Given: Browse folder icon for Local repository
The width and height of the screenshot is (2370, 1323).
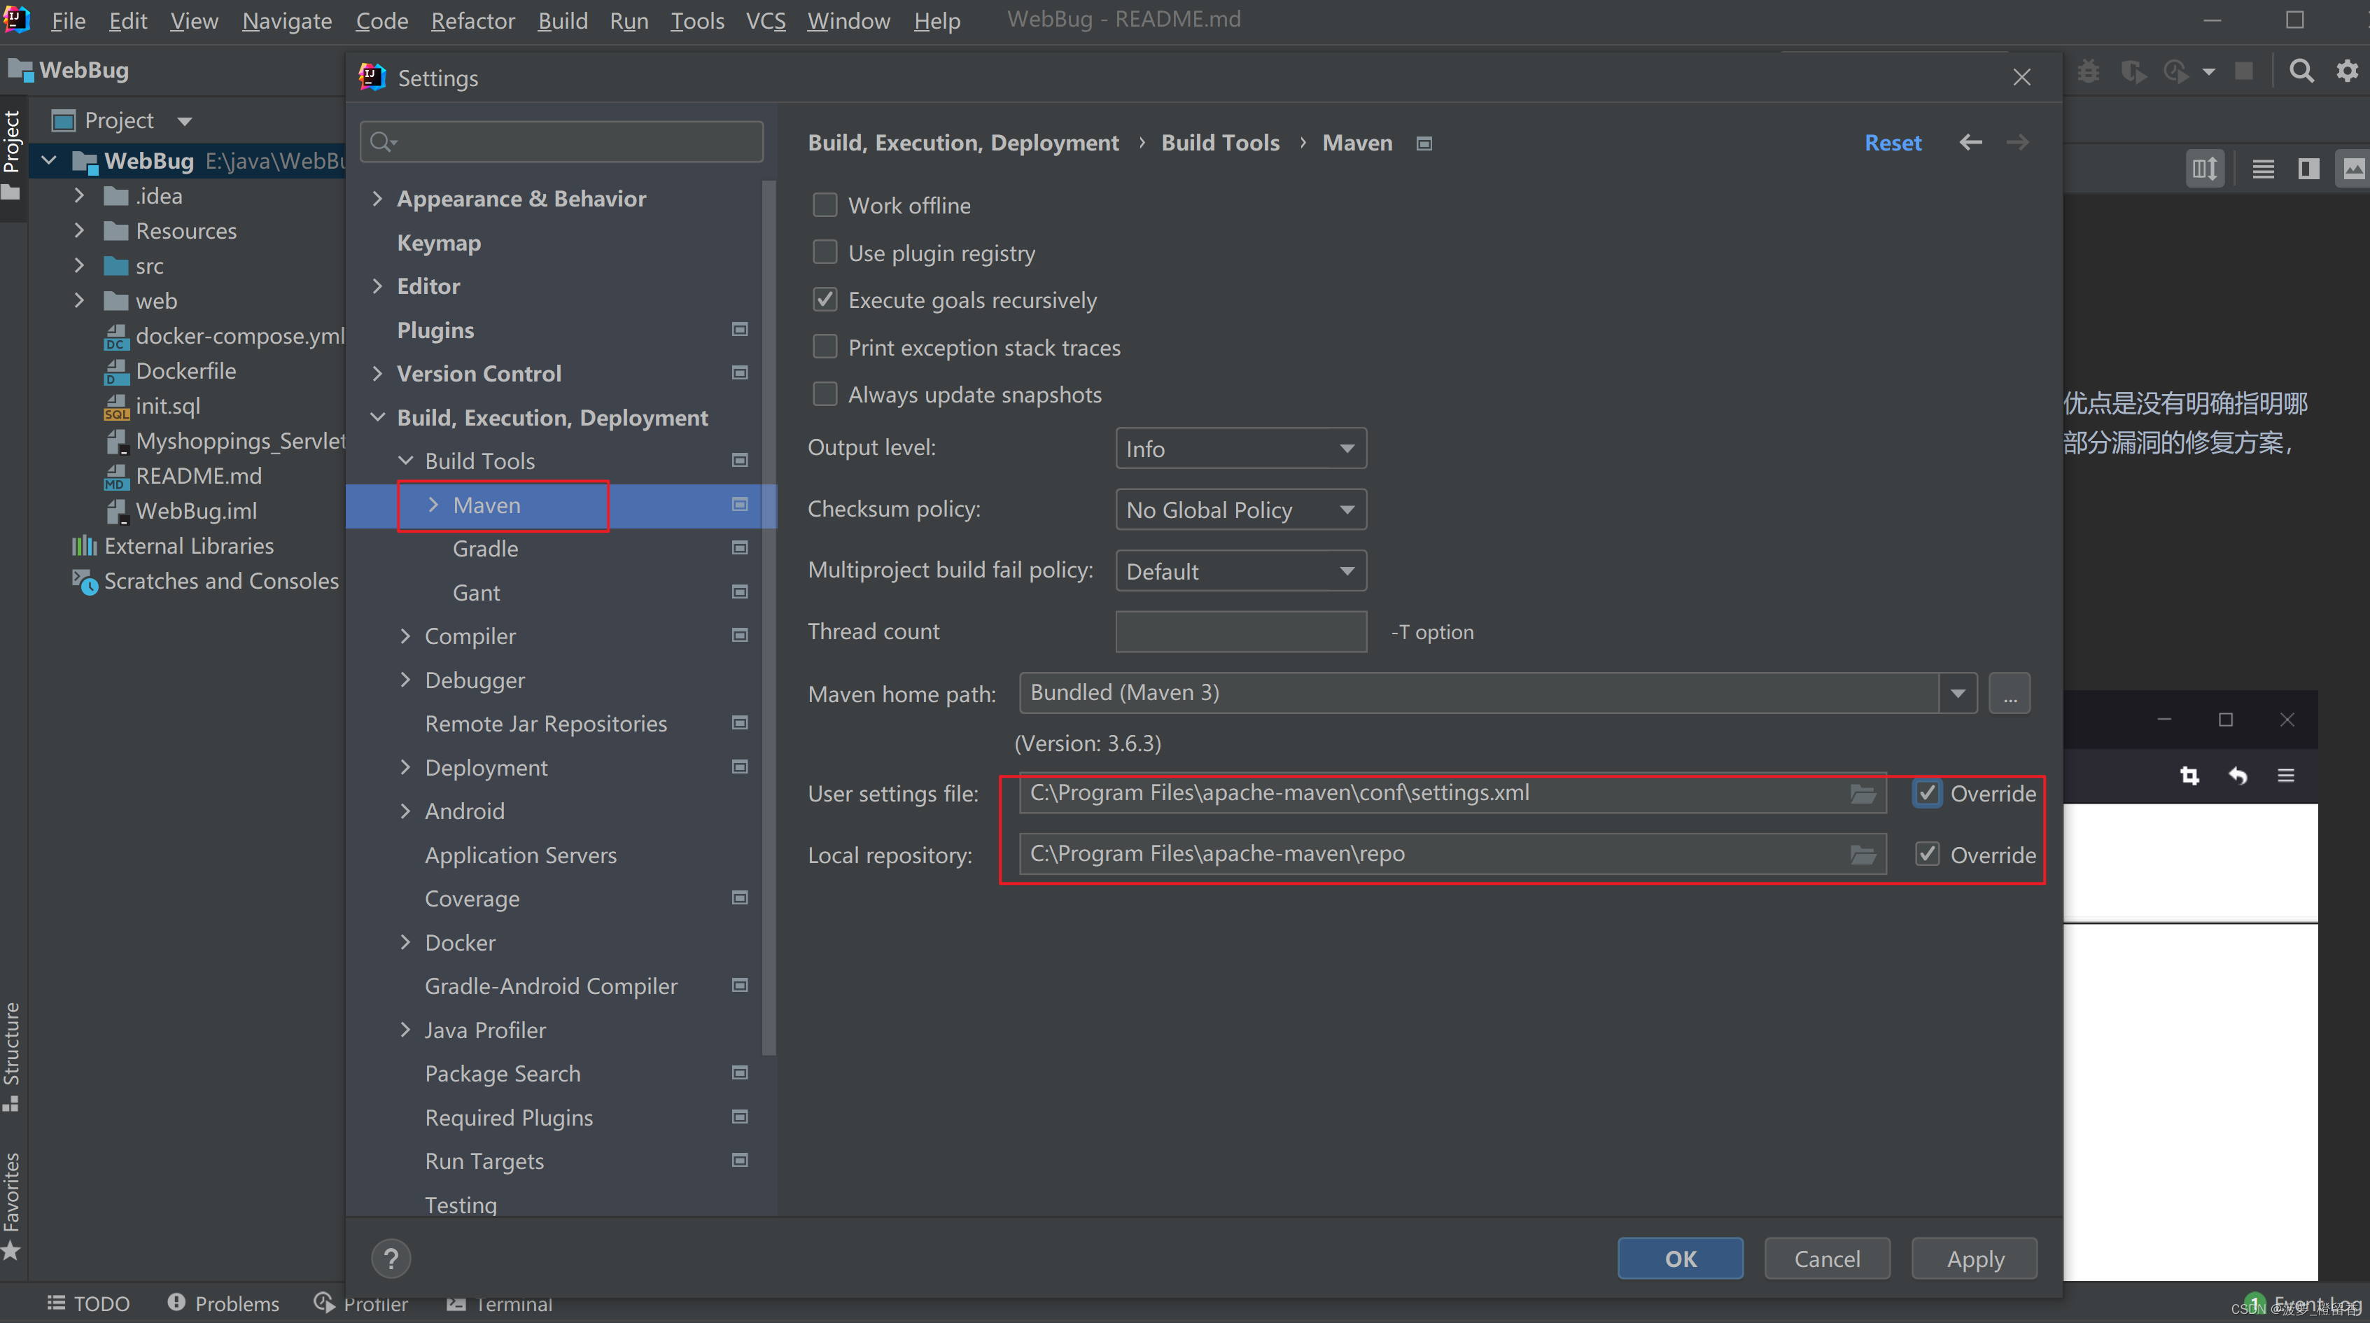Looking at the screenshot, I should click(x=1863, y=855).
